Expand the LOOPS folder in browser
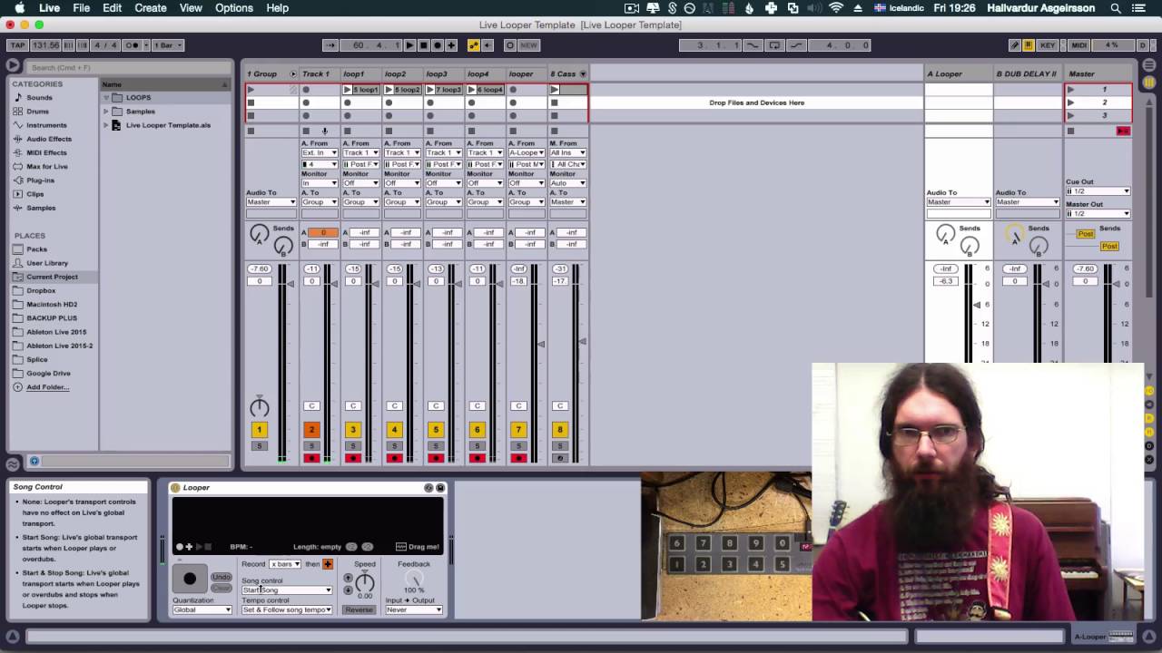This screenshot has height=653, width=1162. click(x=105, y=97)
